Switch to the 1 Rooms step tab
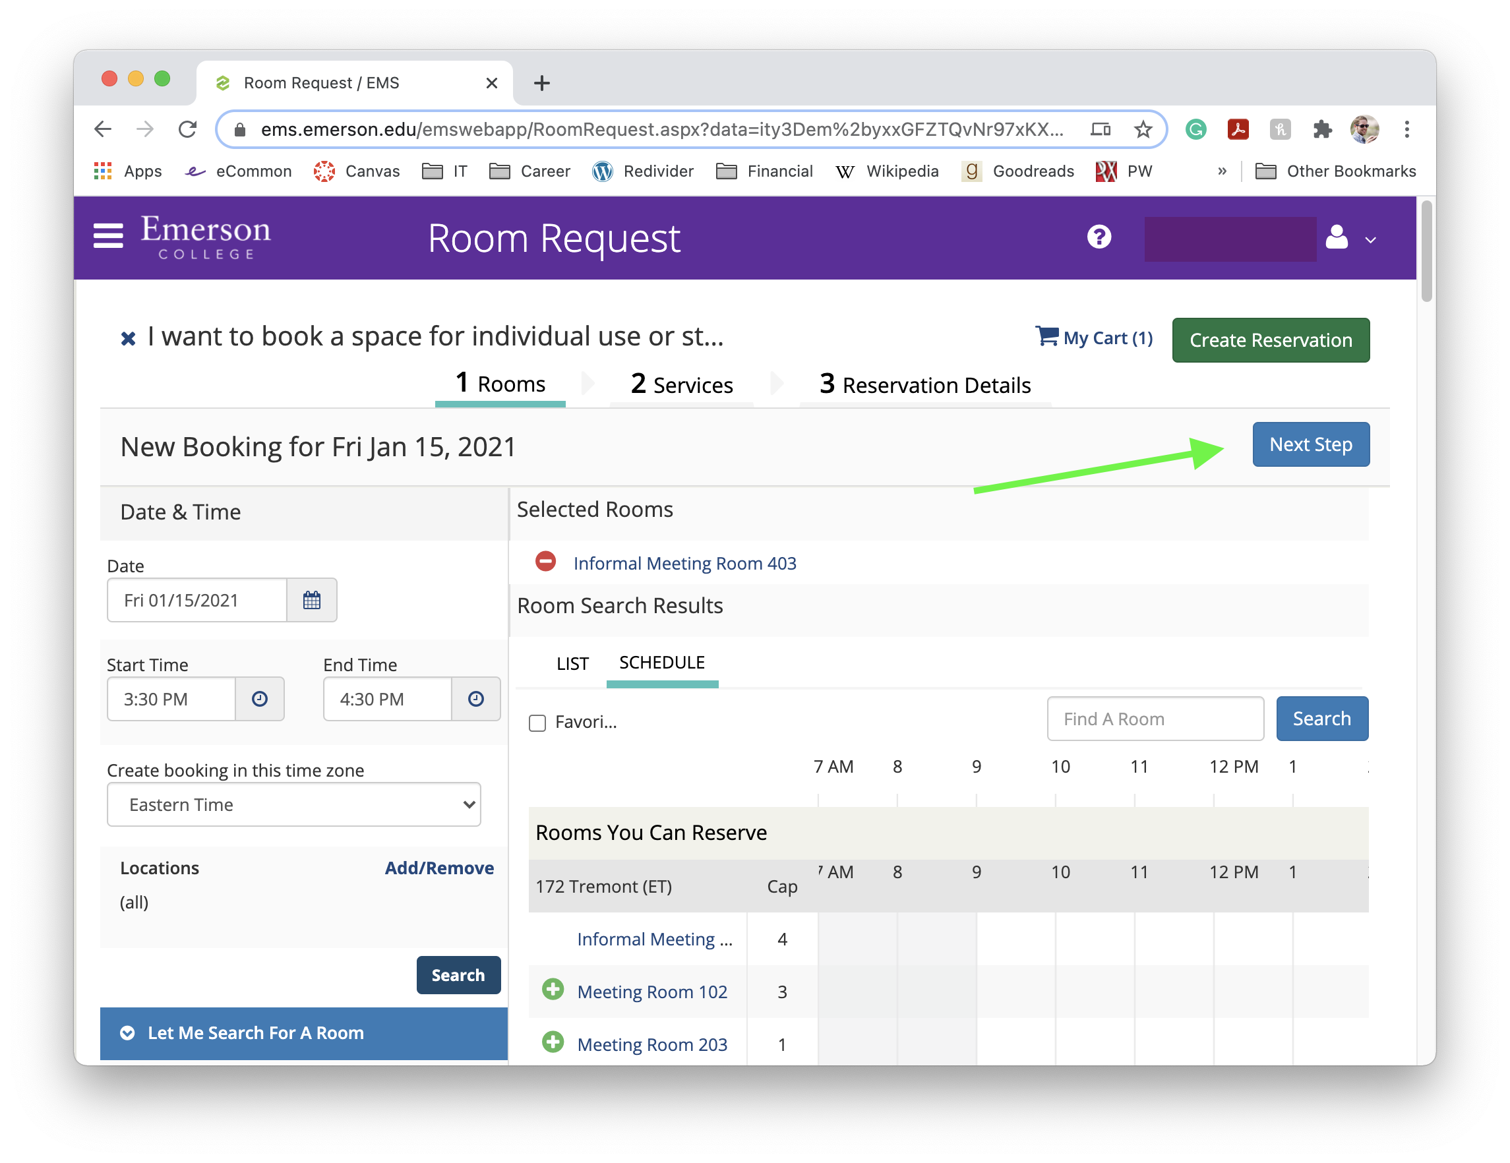Image resolution: width=1510 pixels, height=1163 pixels. point(500,384)
